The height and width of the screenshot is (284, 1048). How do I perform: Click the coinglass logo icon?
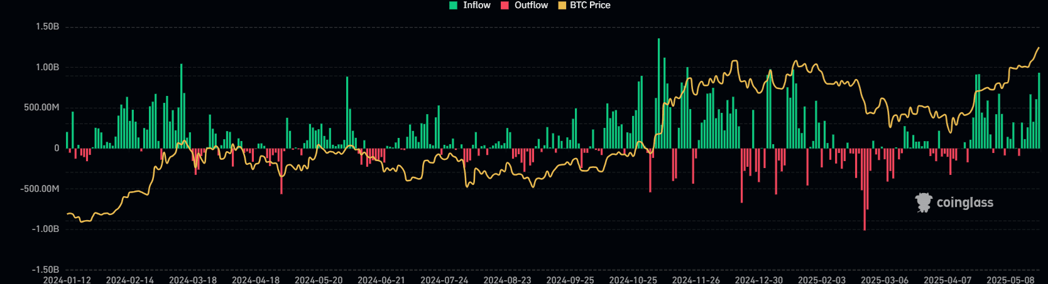click(x=923, y=202)
